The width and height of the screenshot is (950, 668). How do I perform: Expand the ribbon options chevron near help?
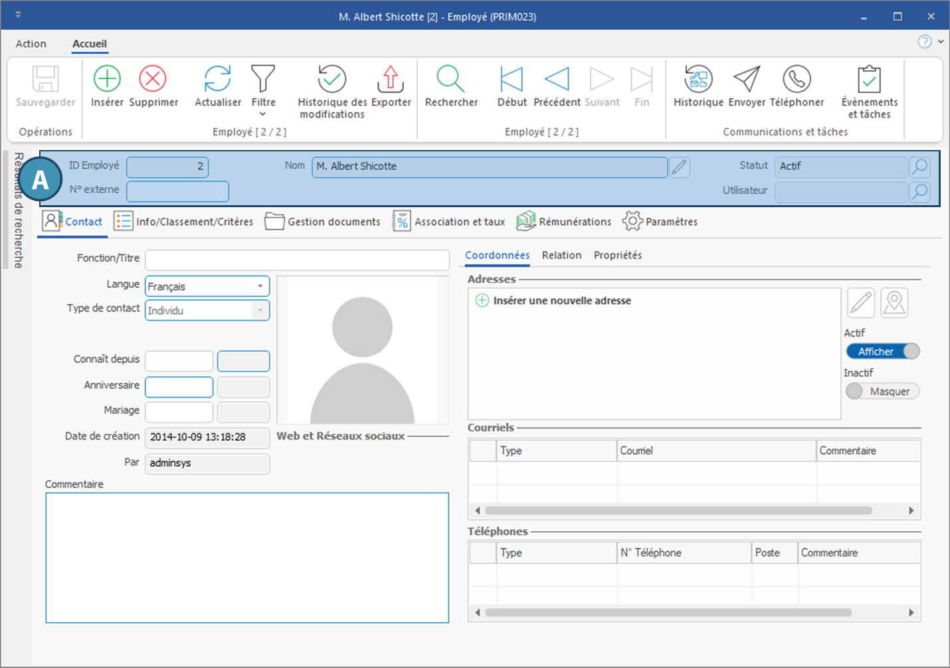click(941, 41)
